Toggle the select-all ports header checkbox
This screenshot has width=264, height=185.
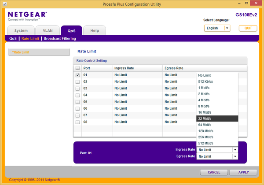78,68
